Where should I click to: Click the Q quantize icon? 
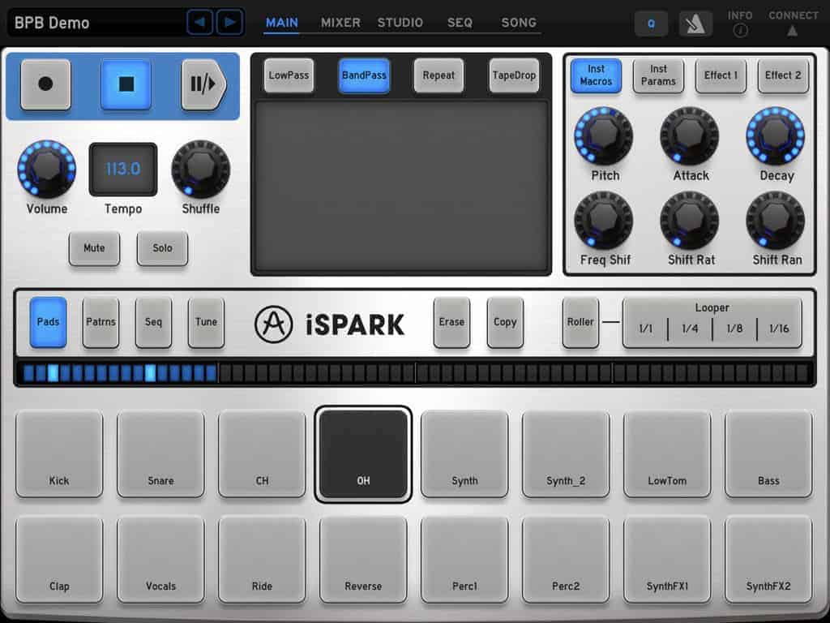click(x=651, y=24)
